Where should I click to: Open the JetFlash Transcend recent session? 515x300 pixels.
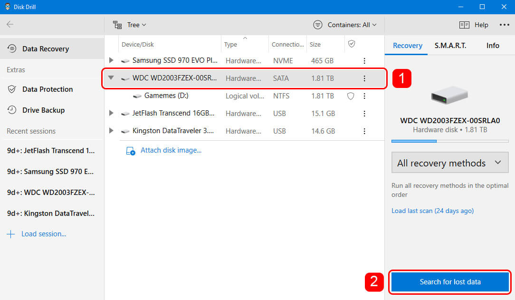click(51, 151)
